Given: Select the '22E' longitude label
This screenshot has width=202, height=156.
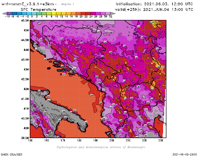Looking at the screenshot, I should 144,140.
